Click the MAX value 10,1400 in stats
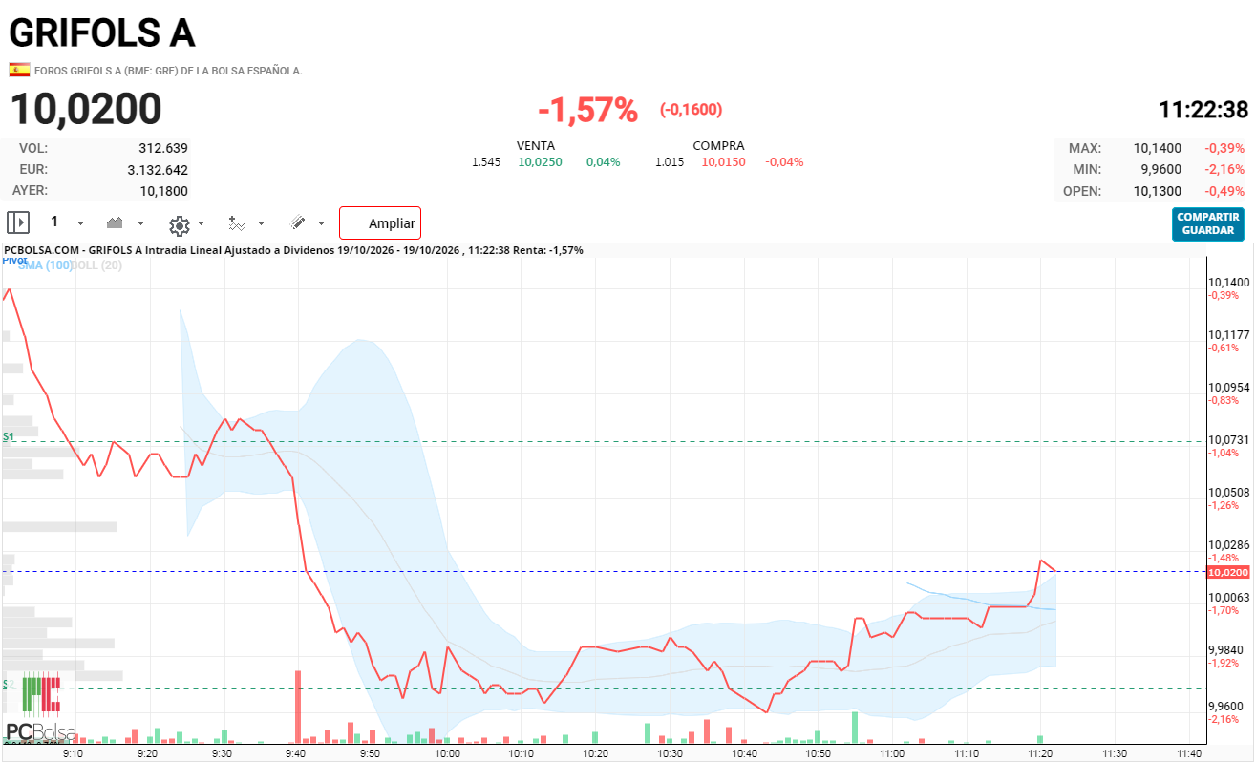This screenshot has width=1256, height=762. [1157, 148]
